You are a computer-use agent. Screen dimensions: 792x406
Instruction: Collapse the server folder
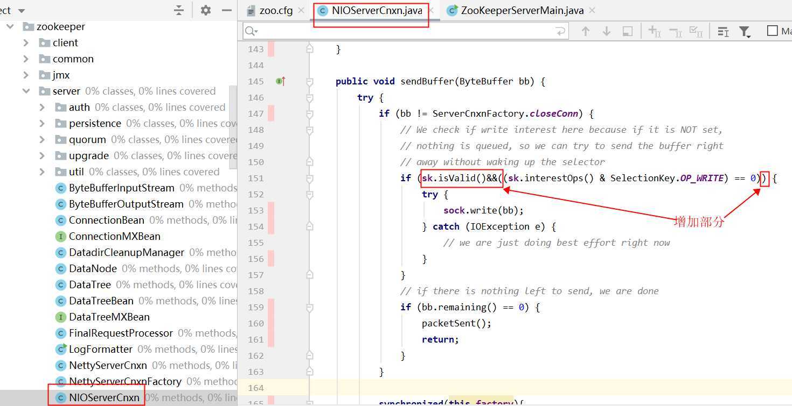tap(26, 91)
